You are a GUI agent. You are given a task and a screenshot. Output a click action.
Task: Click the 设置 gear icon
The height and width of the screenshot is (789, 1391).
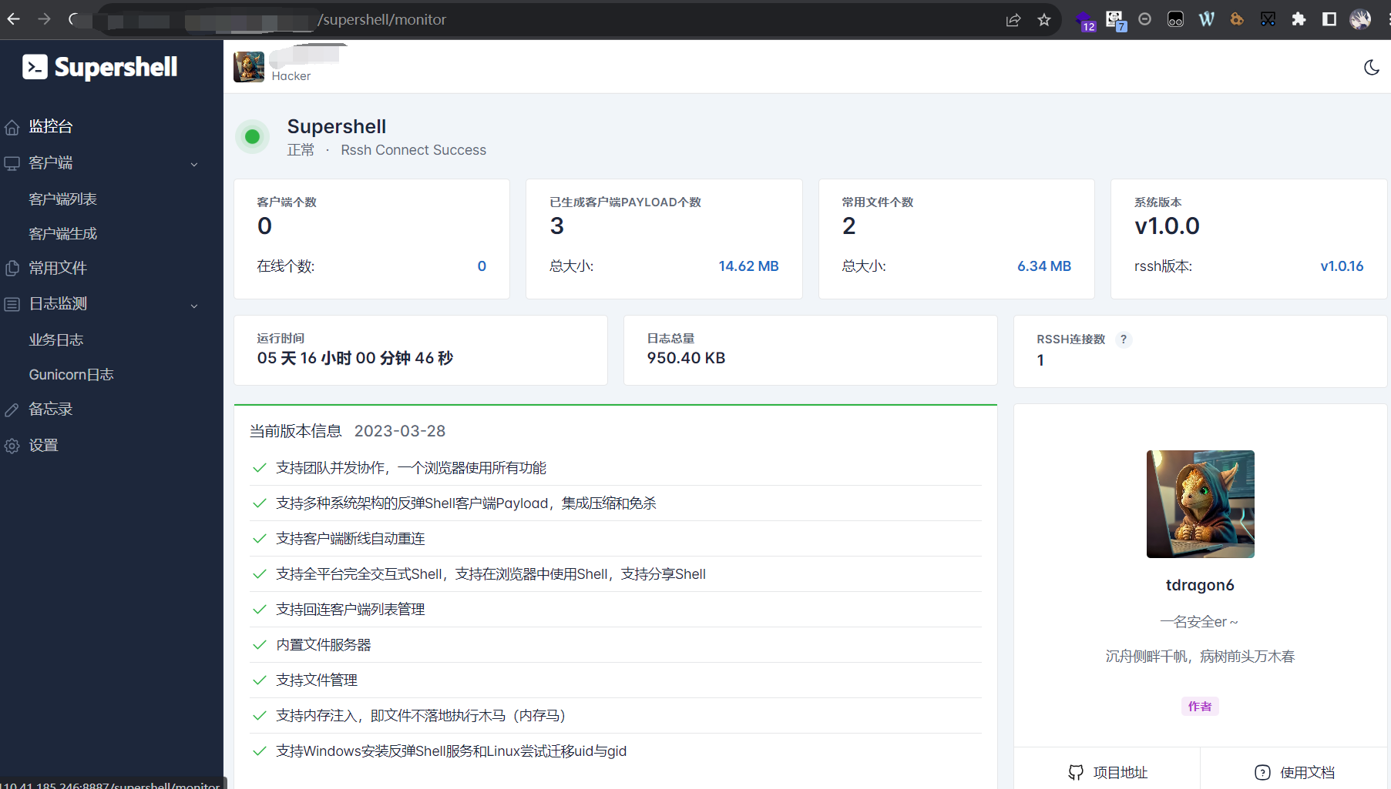12,446
